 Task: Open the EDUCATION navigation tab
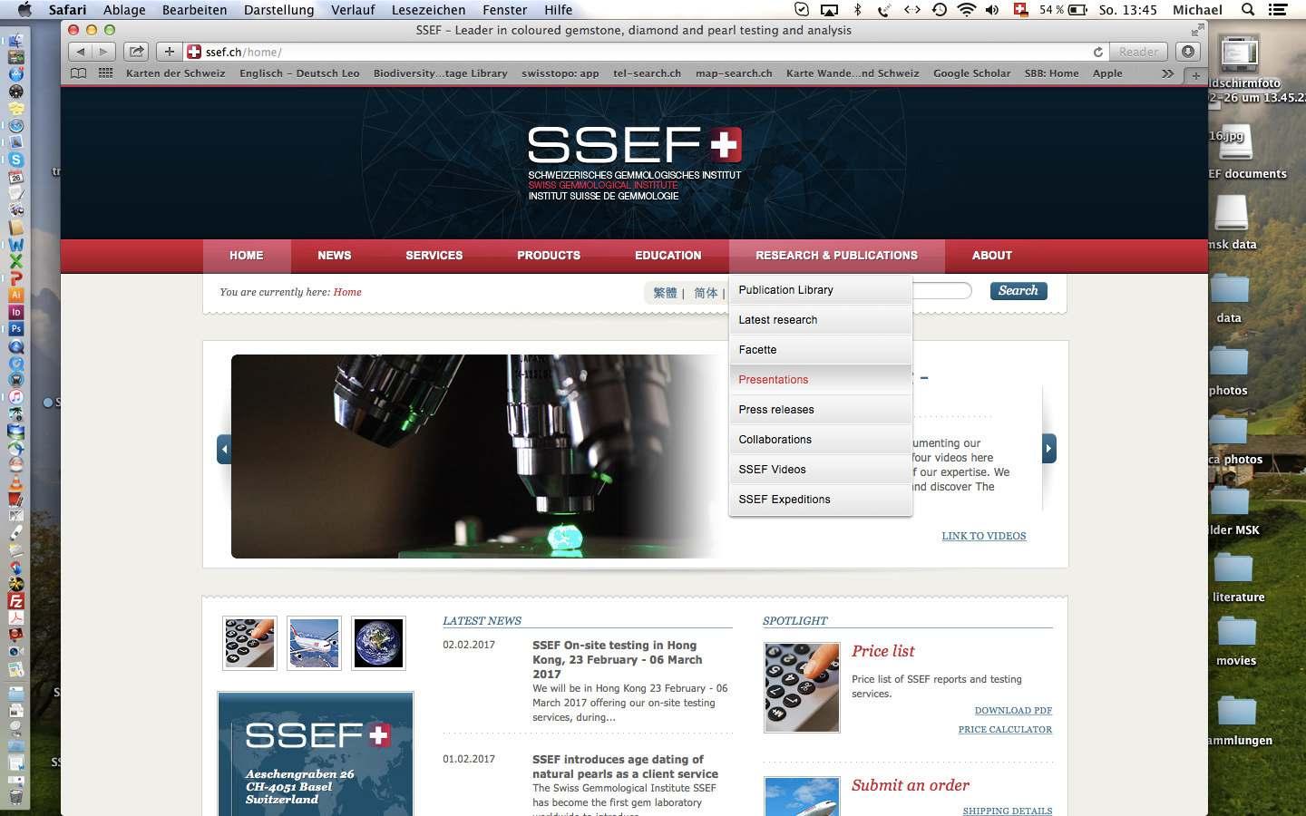668,256
